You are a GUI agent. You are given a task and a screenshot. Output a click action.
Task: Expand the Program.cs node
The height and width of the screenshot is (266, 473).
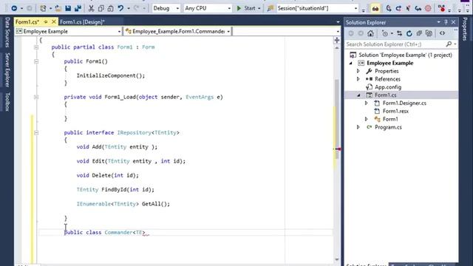(358, 127)
